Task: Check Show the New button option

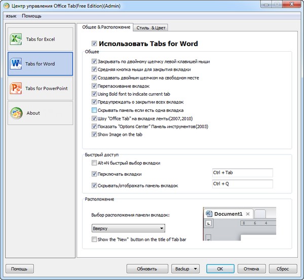Action: tap(94, 239)
